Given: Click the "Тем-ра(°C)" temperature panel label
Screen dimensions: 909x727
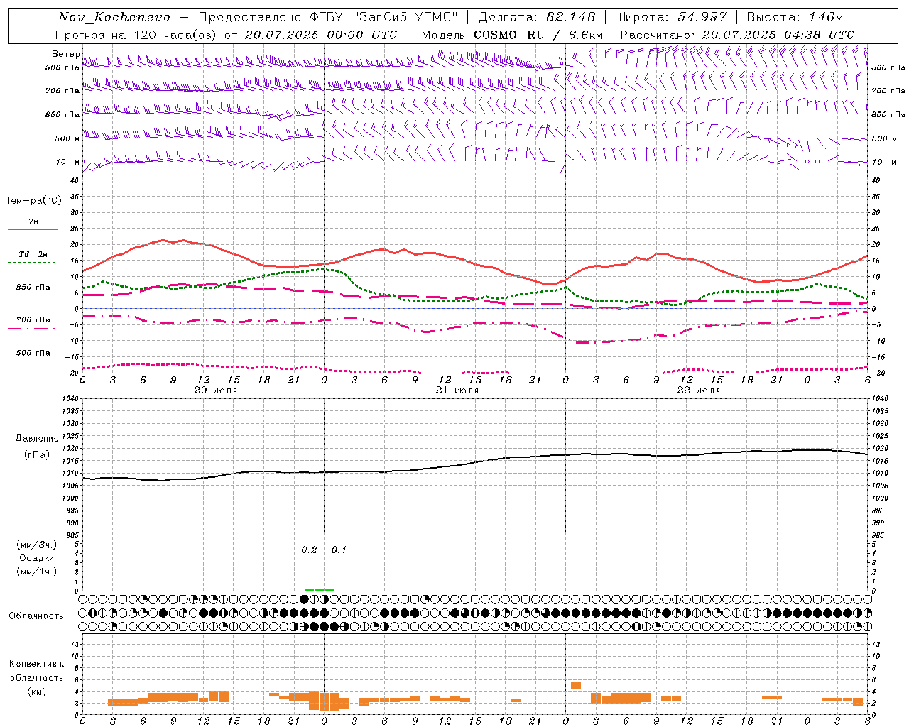Looking at the screenshot, I should (33, 201).
